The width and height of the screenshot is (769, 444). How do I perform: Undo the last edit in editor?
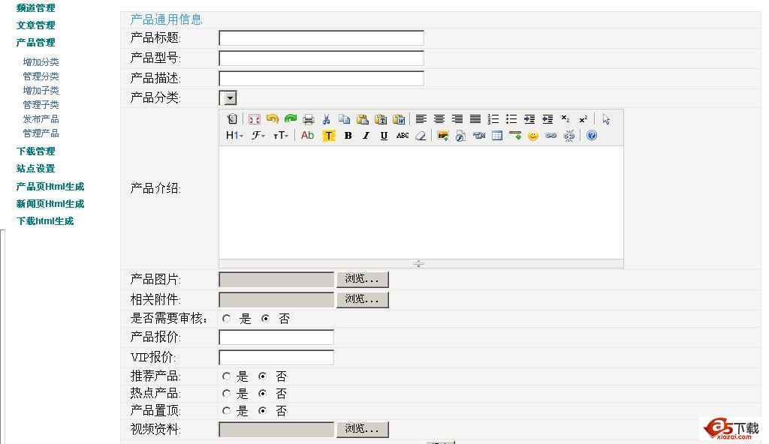272,119
